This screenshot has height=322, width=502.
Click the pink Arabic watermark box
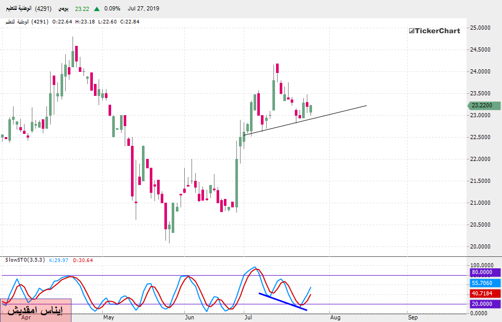click(35, 310)
